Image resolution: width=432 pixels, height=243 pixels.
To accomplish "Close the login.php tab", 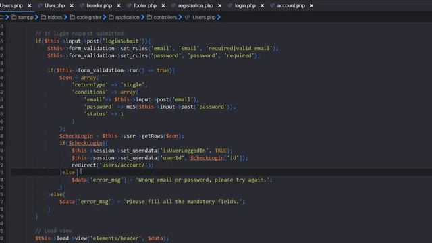I will coord(262,5).
